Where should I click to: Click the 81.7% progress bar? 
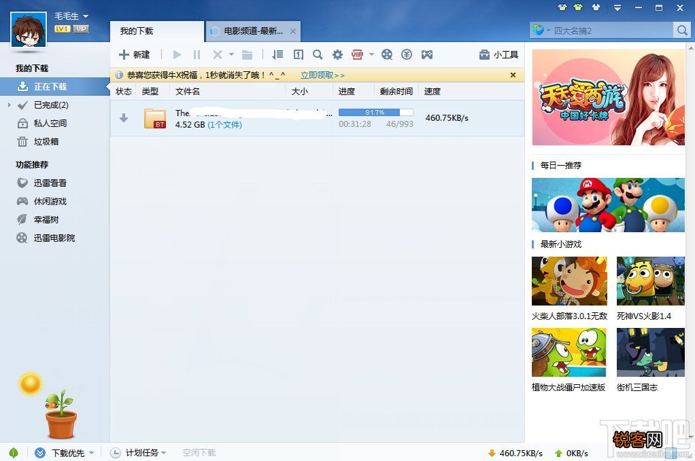click(375, 113)
